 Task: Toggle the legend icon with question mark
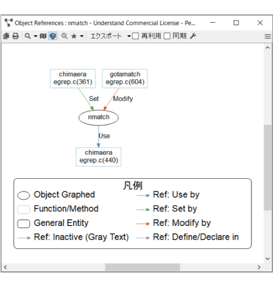click(53, 36)
